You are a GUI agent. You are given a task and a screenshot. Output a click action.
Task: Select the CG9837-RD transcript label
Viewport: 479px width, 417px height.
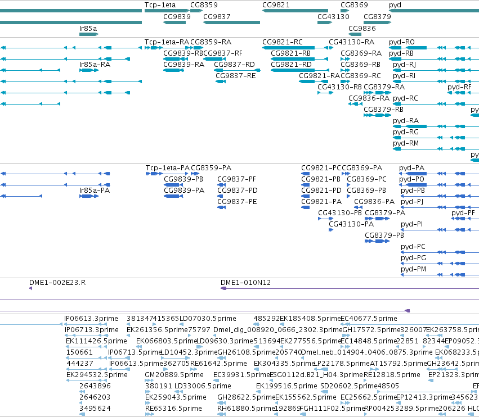coord(234,65)
